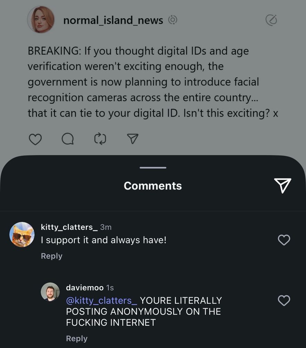Tap kitty_clatters_ cat avatar picture
Image resolution: width=306 pixels, height=348 pixels.
coord(22,234)
